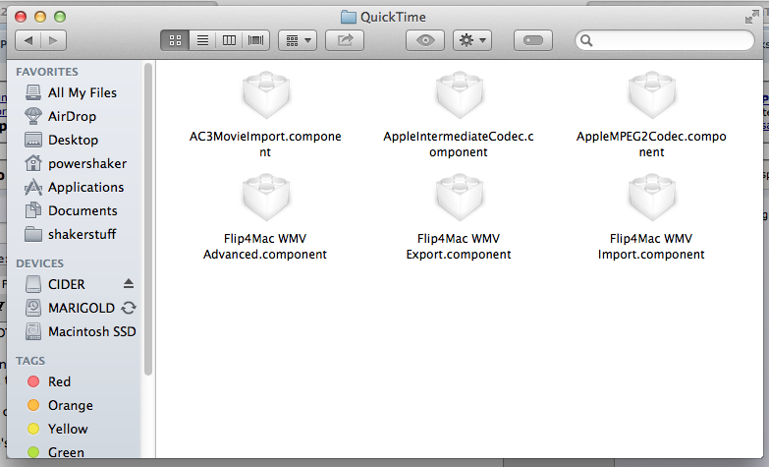Screen dimensions: 769x467
Task: Select the AppleIntermediateCodec.component icon
Action: (x=459, y=95)
